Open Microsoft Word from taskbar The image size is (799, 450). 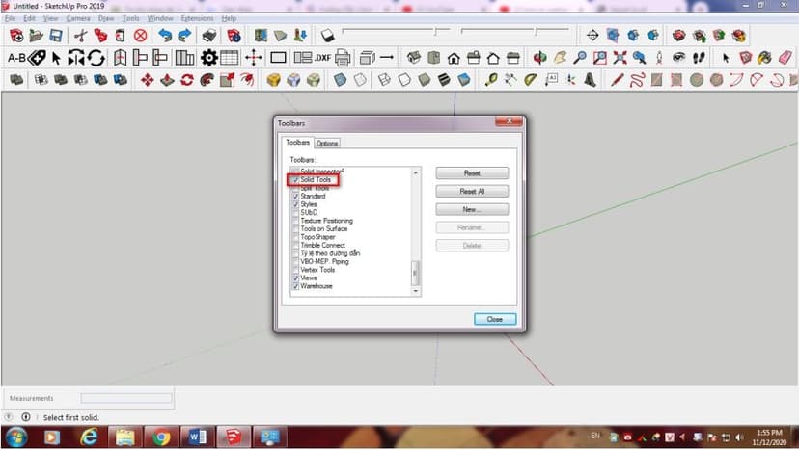click(197, 437)
